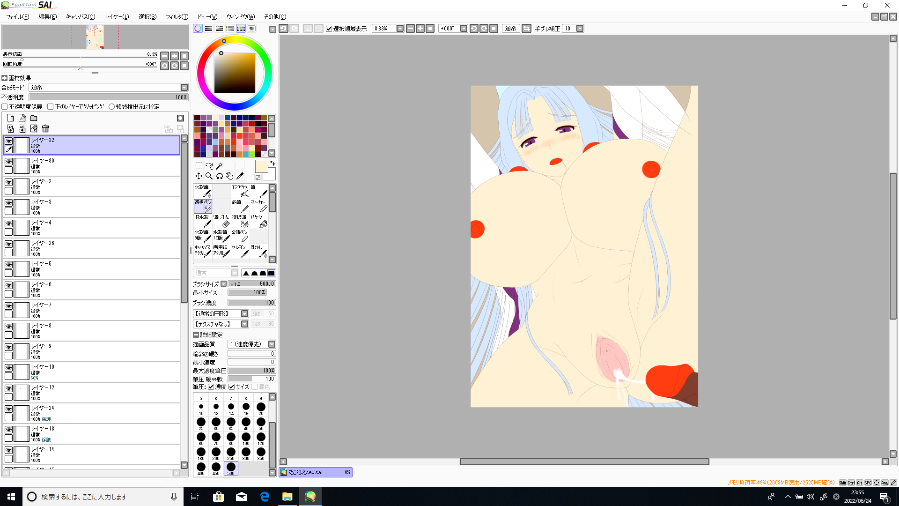Screen dimensions: 899x506
Task: Select the lasso selection tool
Action: [209, 166]
